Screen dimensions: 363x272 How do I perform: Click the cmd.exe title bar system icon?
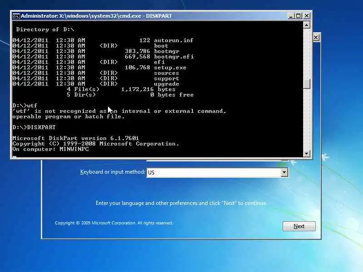[x=16, y=16]
